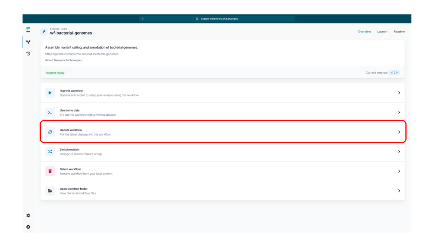Switch to the Readme tab
434x247 pixels.
(399, 32)
